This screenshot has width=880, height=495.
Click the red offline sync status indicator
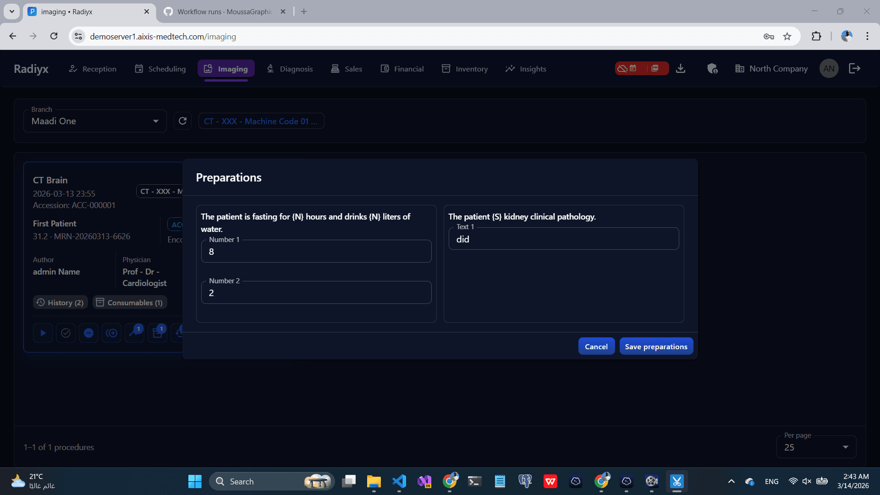point(642,68)
